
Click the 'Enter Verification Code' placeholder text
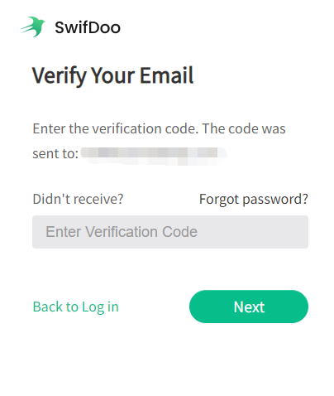[x=122, y=232]
